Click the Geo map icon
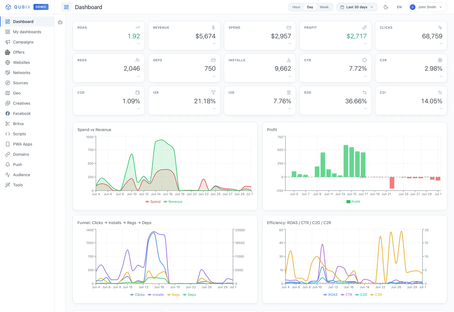454x312 pixels. click(x=8, y=93)
